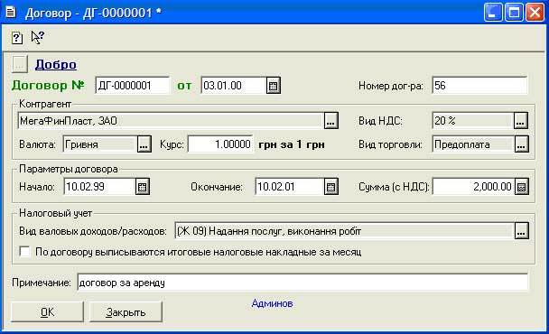This screenshot has width=549, height=334.
Task: Maximize the Договор window
Action: (x=514, y=13)
